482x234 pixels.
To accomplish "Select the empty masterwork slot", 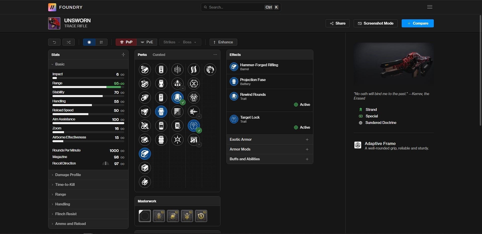I will 145,216.
